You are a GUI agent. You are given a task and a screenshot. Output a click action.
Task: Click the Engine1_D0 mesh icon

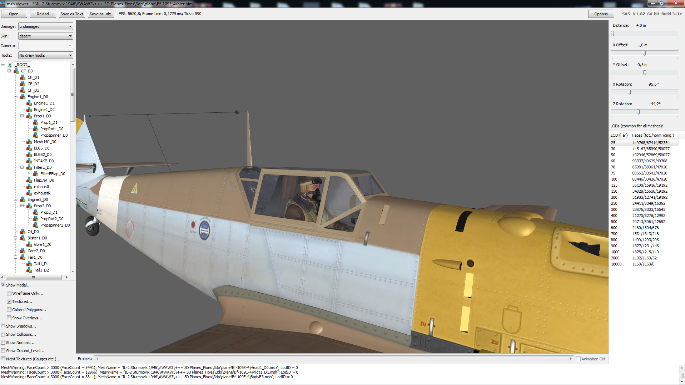(23, 97)
